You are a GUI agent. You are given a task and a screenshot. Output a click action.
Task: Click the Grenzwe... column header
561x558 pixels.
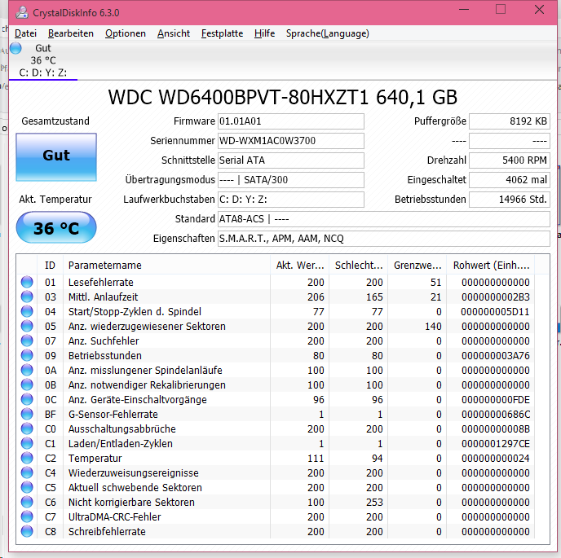click(x=417, y=266)
